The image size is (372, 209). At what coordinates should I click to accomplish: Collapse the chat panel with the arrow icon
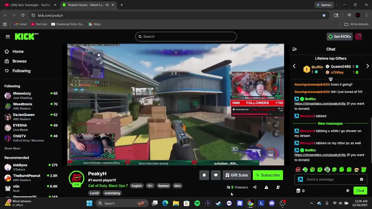click(294, 49)
